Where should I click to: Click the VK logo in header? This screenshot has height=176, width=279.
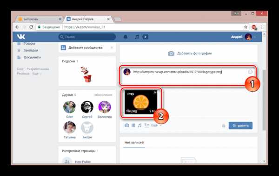(x=21, y=37)
